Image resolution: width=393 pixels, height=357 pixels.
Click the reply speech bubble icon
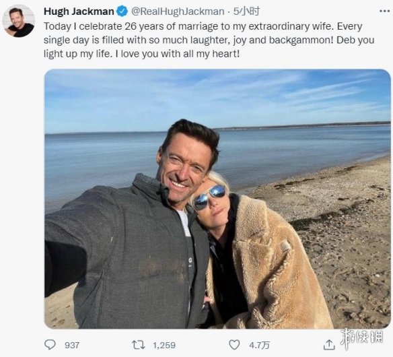click(x=50, y=345)
